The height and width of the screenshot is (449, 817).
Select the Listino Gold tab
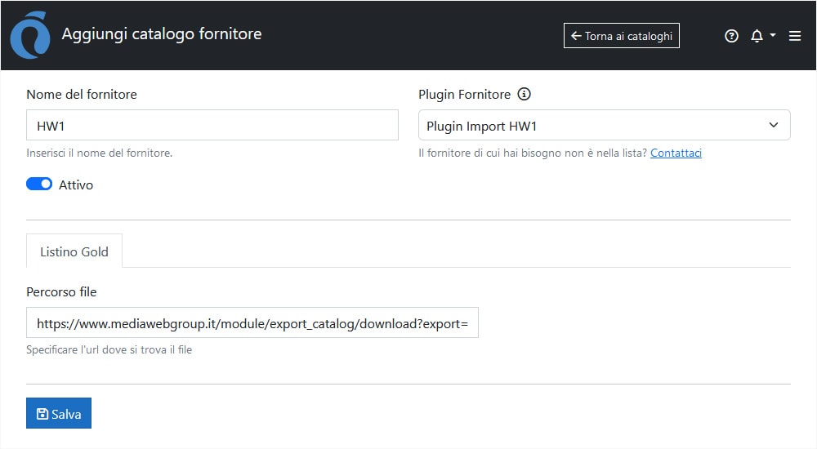coord(74,251)
